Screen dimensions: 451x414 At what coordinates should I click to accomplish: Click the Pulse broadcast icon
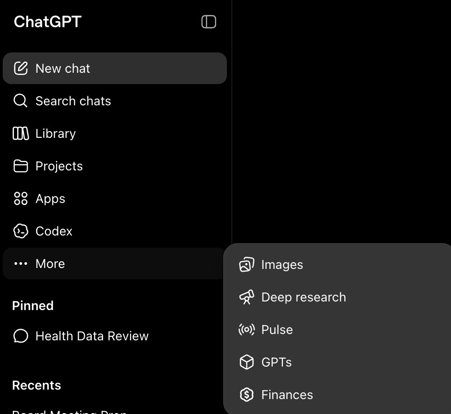point(246,329)
